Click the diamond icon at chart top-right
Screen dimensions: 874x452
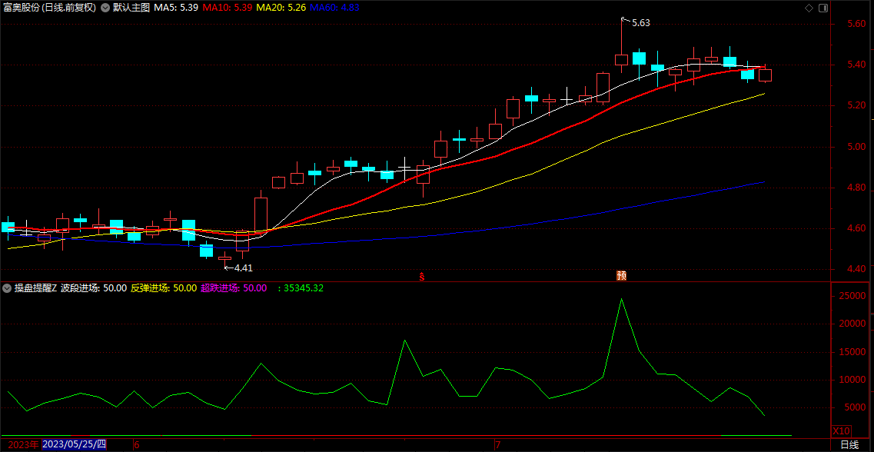point(809,8)
